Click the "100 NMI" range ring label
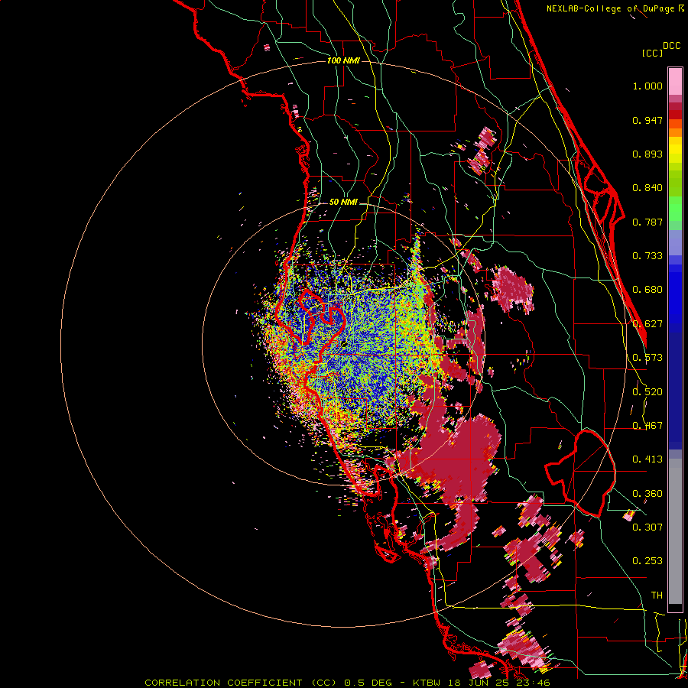Viewport: 688px width, 688px height. coord(343,60)
